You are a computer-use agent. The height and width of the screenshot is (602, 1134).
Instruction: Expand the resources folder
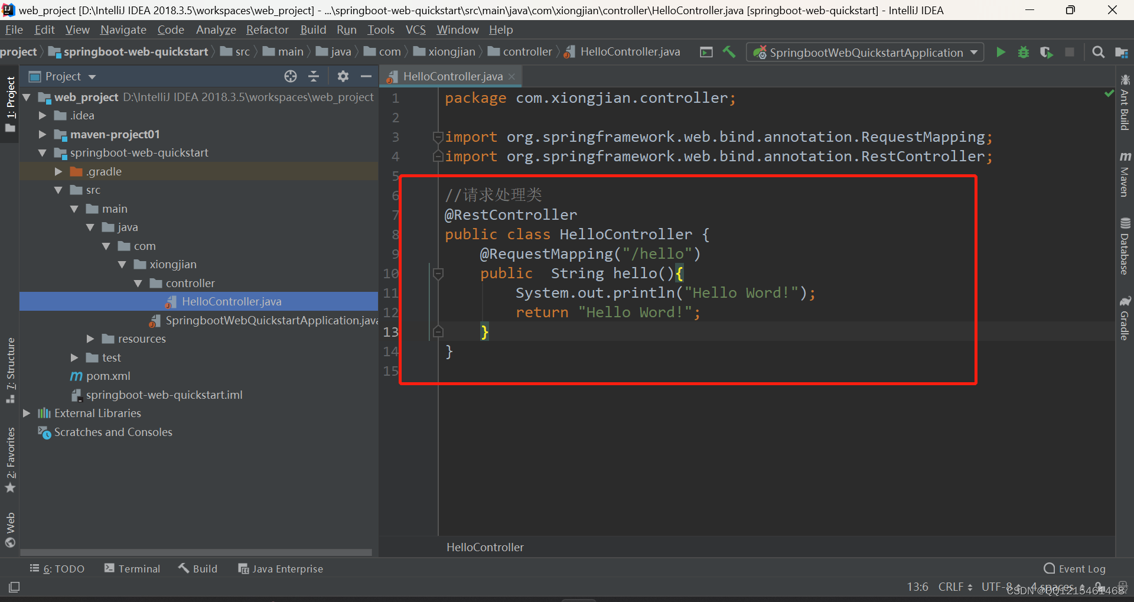tap(90, 339)
